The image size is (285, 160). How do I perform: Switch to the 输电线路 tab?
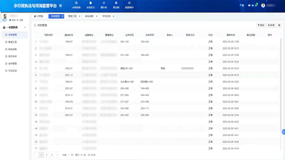pyautogui.click(x=89, y=16)
